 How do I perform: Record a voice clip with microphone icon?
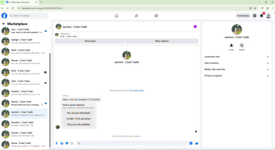[x=56, y=143]
